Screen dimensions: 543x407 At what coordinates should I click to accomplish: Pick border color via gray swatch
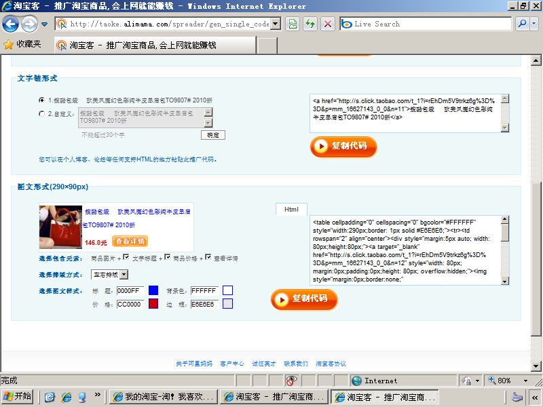click(227, 303)
